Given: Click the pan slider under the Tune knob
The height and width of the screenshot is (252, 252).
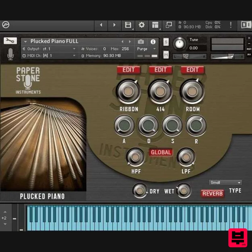Looking at the screenshot, I should 190,57.
